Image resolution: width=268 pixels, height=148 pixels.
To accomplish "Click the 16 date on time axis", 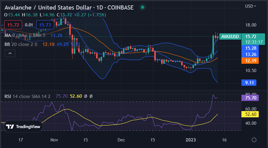I will coord(224,140).
